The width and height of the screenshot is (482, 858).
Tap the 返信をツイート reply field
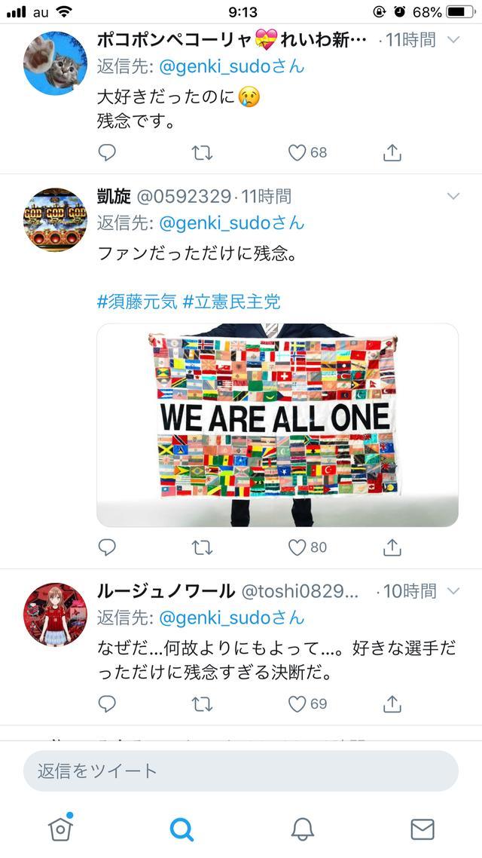(241, 771)
